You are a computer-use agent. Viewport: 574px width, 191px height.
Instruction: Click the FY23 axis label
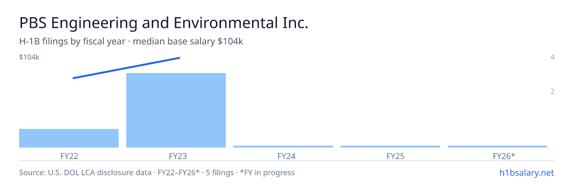click(176, 156)
